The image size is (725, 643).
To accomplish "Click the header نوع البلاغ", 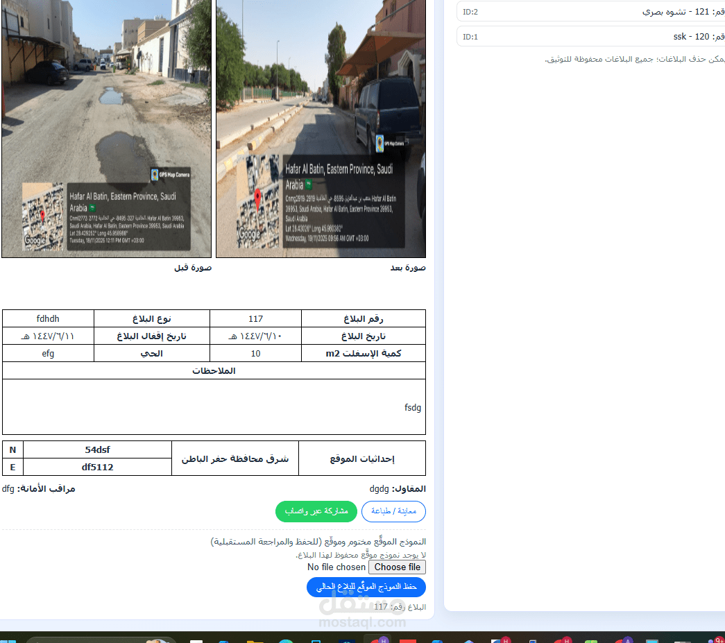I will (x=152, y=319).
